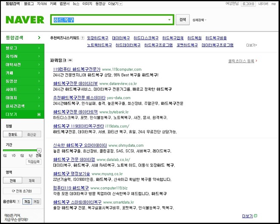
Task: Turn option keeping on with 켜짐
Action: tap(37, 202)
